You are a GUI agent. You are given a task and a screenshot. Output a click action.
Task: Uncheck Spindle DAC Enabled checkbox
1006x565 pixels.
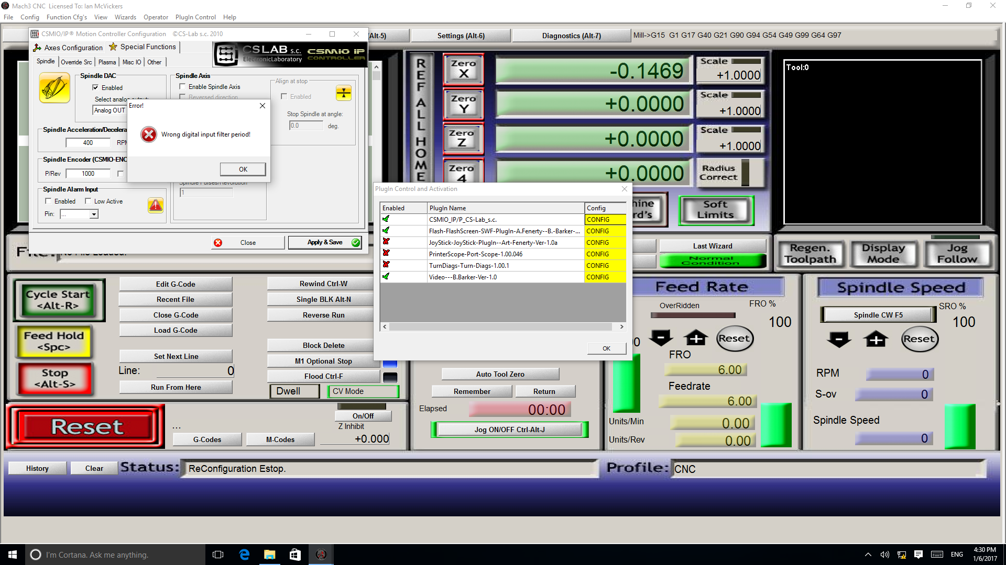point(95,87)
